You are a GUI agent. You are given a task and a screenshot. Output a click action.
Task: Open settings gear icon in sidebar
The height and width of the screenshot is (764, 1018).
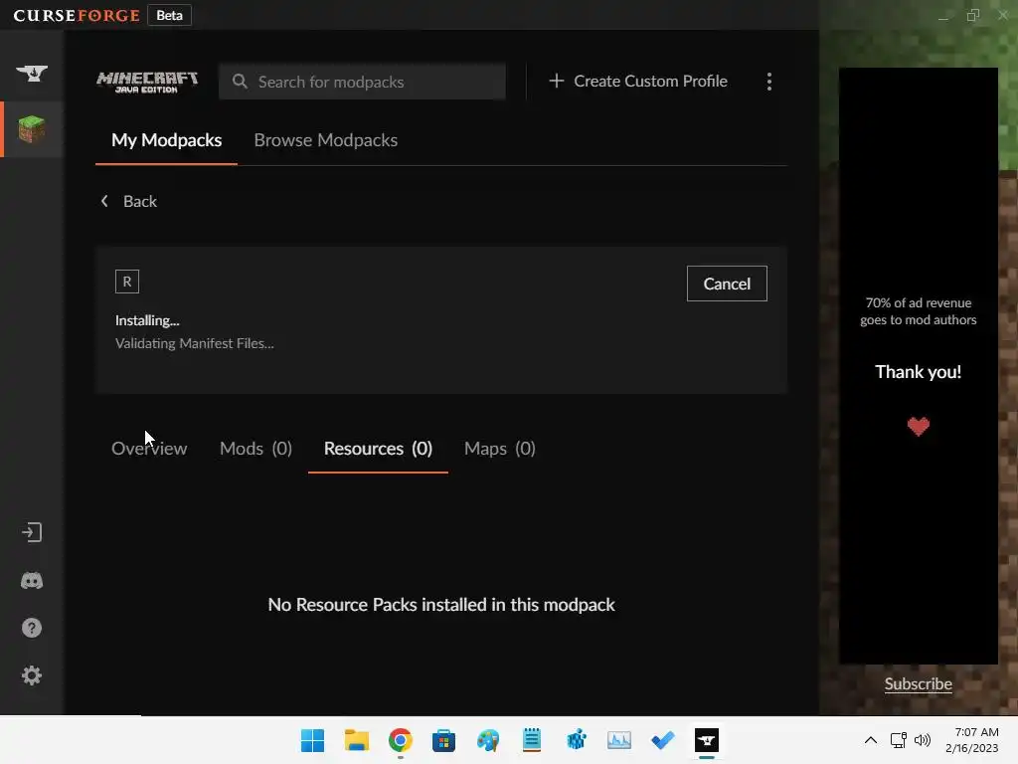[32, 675]
